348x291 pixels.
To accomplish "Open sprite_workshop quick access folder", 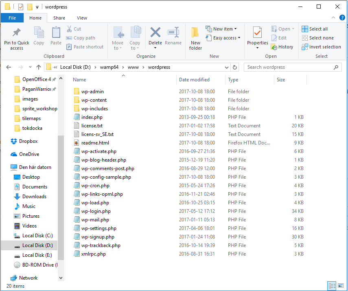I will [36, 109].
